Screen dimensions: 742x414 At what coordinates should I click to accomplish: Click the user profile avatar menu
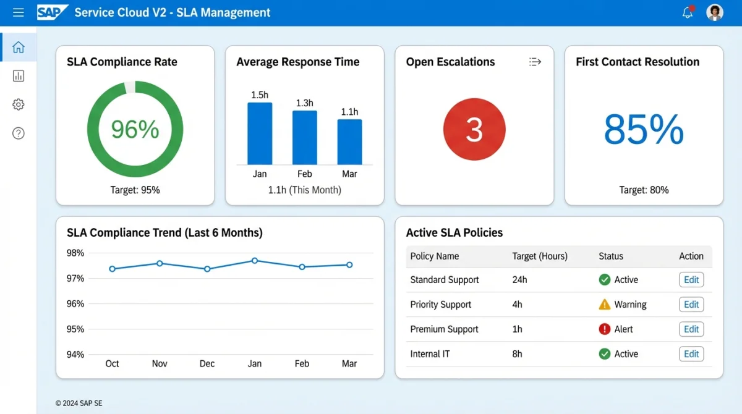pos(715,12)
